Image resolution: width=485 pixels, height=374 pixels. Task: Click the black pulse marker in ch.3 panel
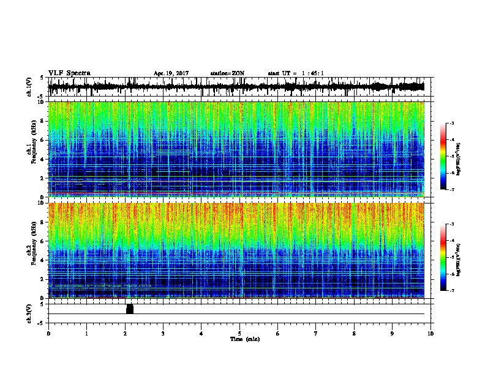130,309
